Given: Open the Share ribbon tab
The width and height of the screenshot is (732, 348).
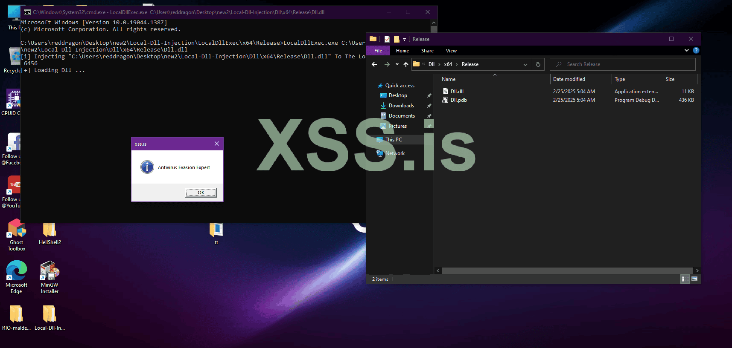Looking at the screenshot, I should click(427, 51).
